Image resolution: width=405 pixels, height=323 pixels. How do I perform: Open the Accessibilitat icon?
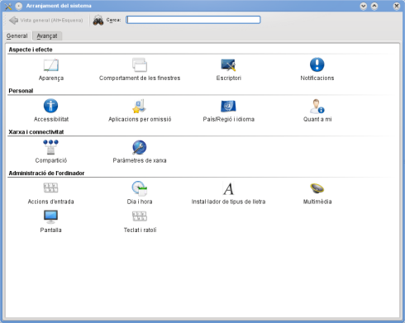51,106
